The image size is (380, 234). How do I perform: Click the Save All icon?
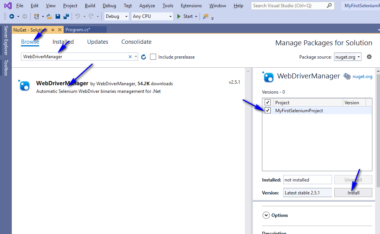pos(66,16)
